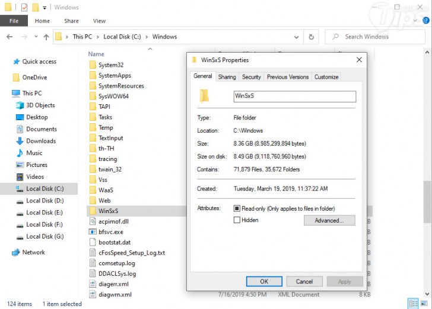
Task: Open Music in navigation pane
Action: pyautogui.click(x=29, y=153)
